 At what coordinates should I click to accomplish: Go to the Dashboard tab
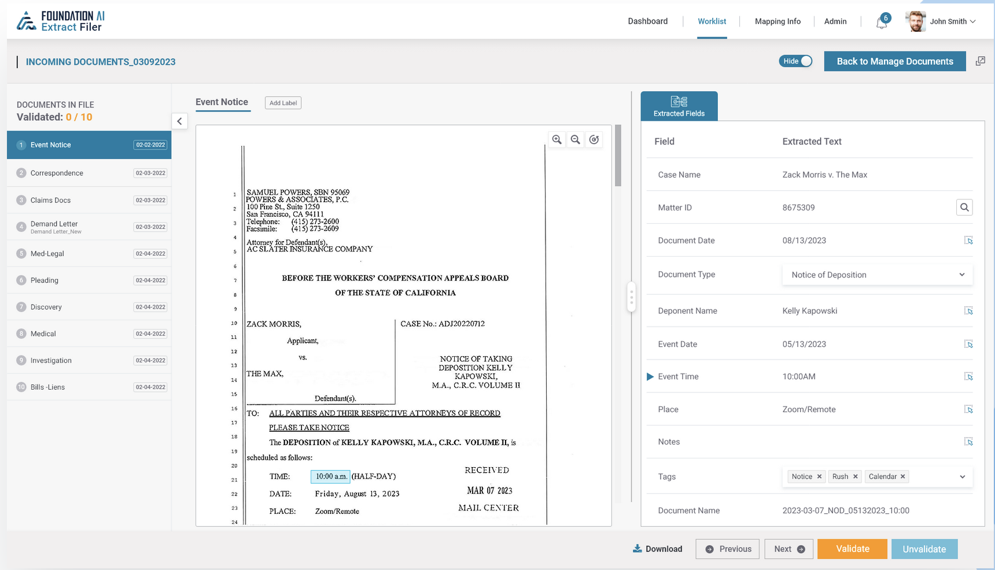point(647,21)
